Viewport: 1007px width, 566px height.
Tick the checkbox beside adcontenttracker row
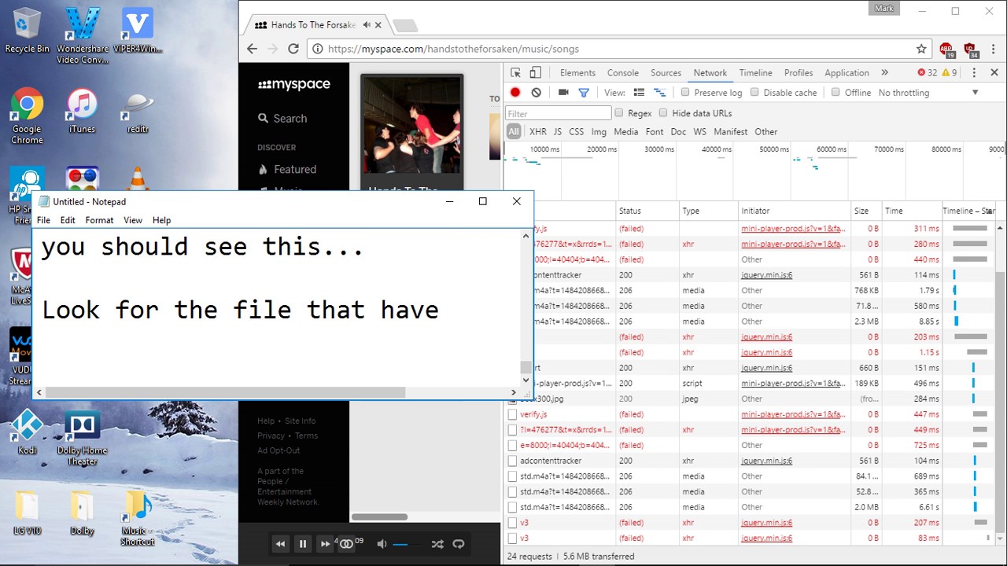click(512, 461)
